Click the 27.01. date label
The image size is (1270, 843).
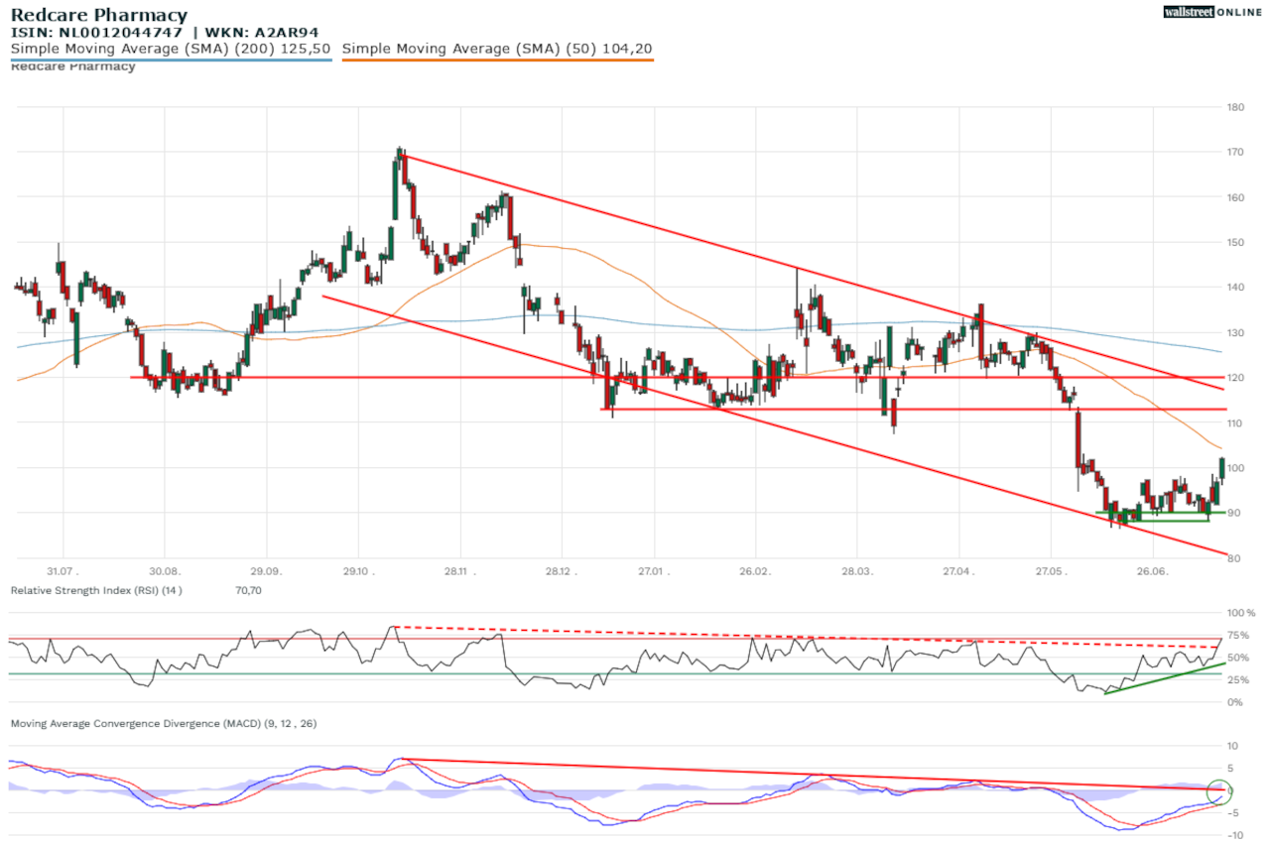tap(654, 571)
